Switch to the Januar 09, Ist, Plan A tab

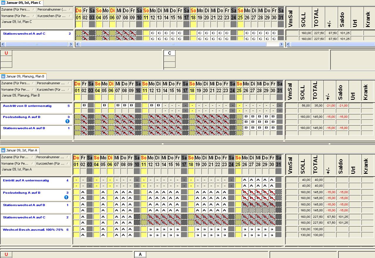coord(21,150)
